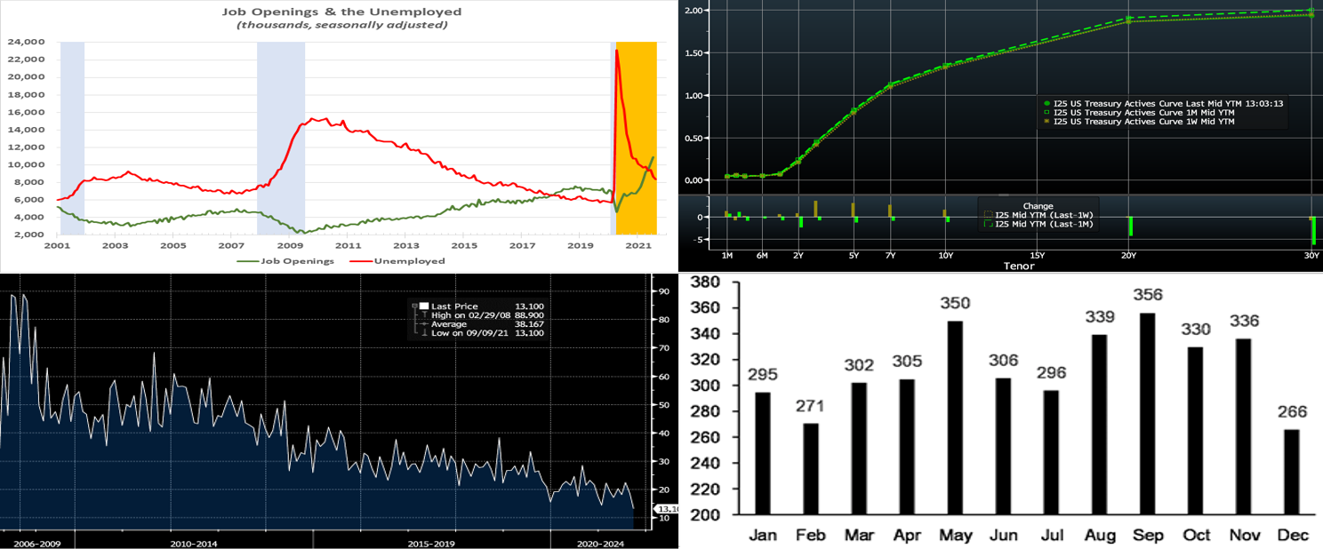The width and height of the screenshot is (1323, 549).
Task: Click the 1M Mid YTM legend square marker
Action: 1046,113
